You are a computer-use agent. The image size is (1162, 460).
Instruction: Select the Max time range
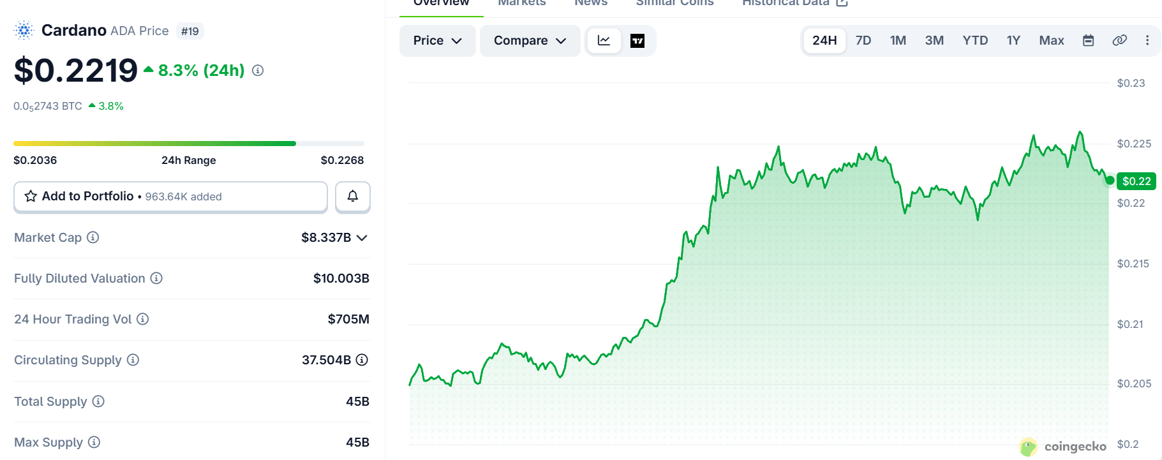click(1052, 40)
